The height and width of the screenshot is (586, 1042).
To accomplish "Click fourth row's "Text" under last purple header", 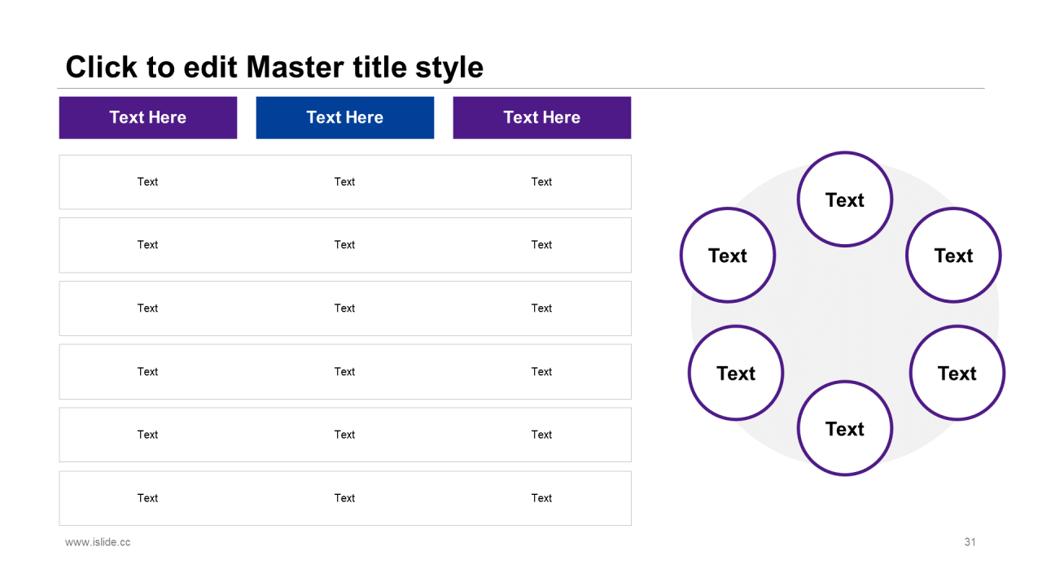I will tap(541, 372).
